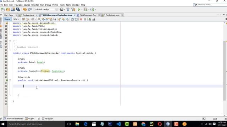Click the New Project toolbar icon

(8, 10)
